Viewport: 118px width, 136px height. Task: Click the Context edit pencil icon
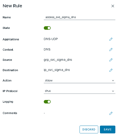(111, 50)
